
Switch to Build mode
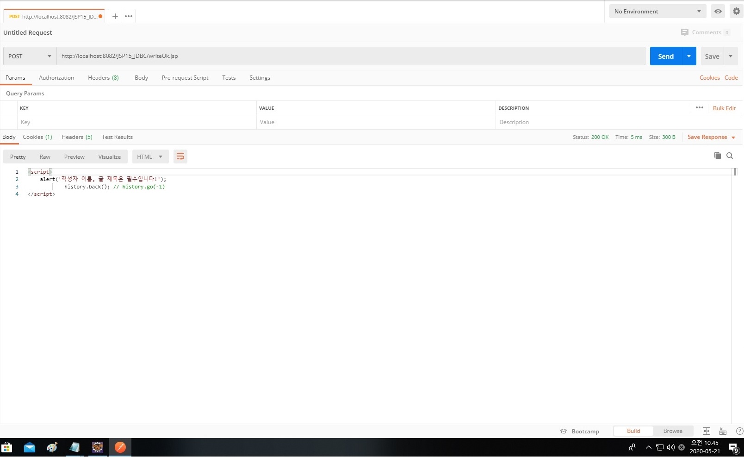coord(633,431)
